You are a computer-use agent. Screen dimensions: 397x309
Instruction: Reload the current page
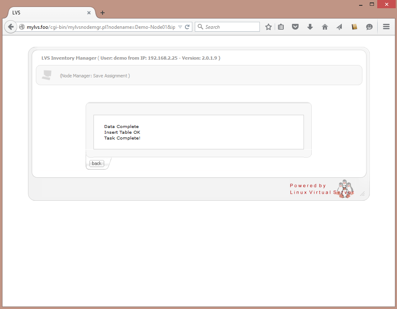pyautogui.click(x=187, y=27)
